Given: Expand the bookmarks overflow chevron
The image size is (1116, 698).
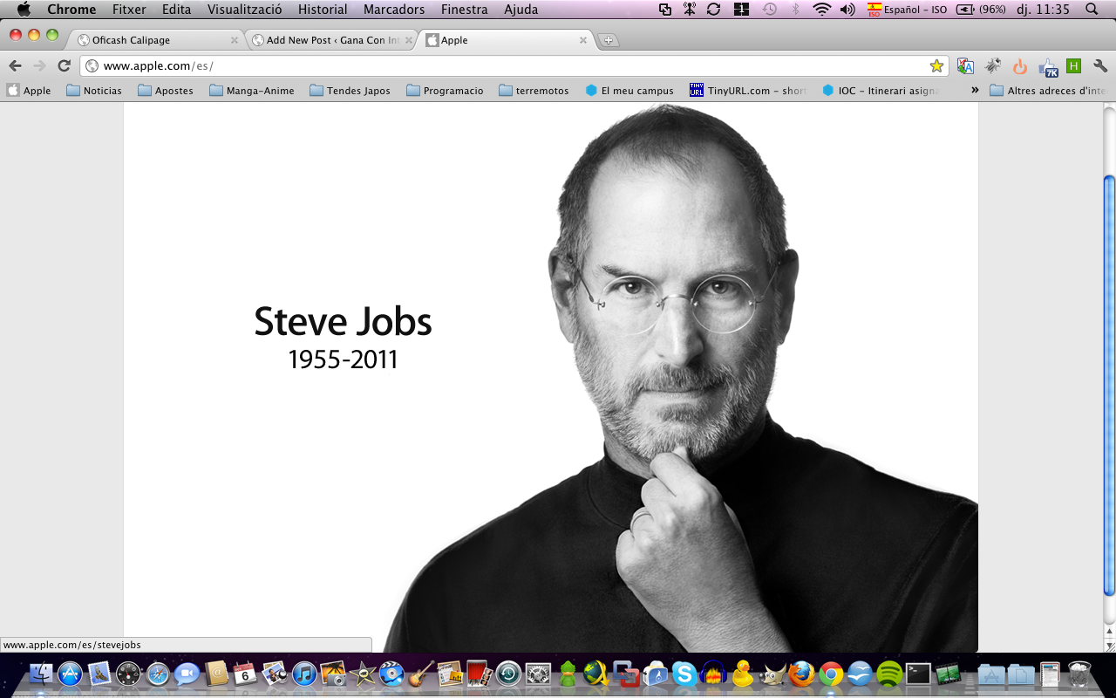Looking at the screenshot, I should tap(975, 91).
